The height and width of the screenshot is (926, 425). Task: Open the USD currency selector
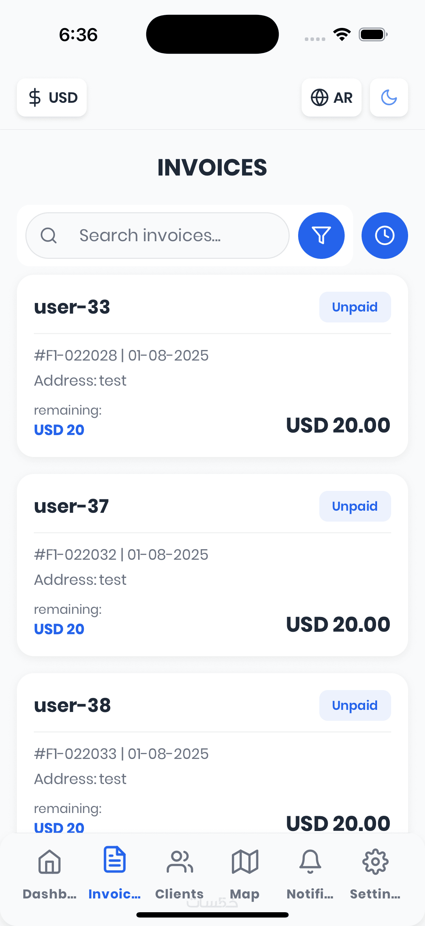coord(52,97)
